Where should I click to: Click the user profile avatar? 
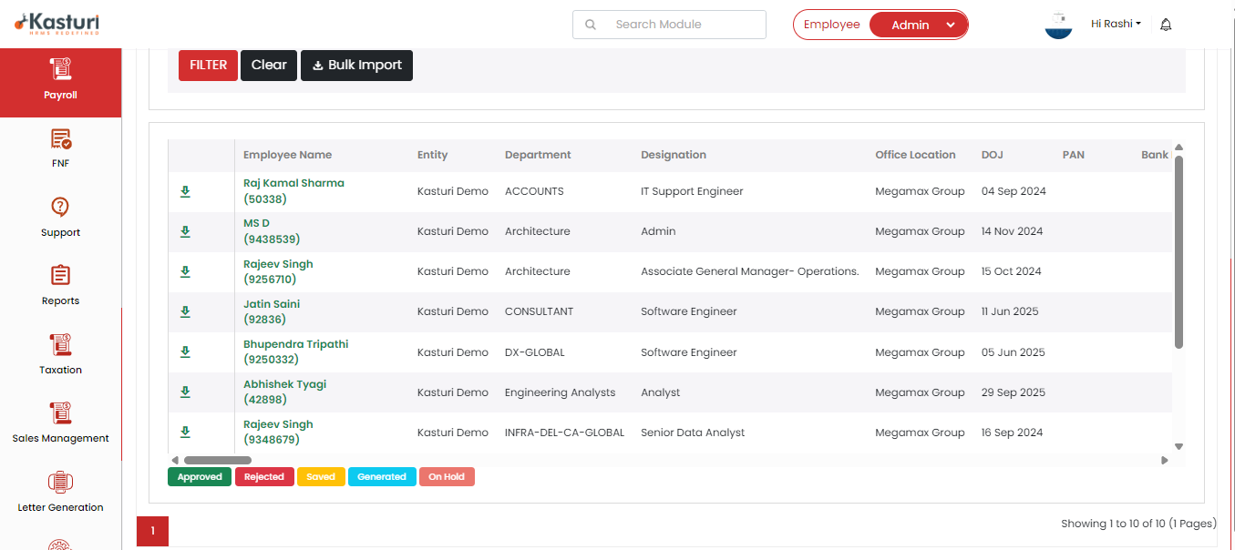[x=1058, y=25]
